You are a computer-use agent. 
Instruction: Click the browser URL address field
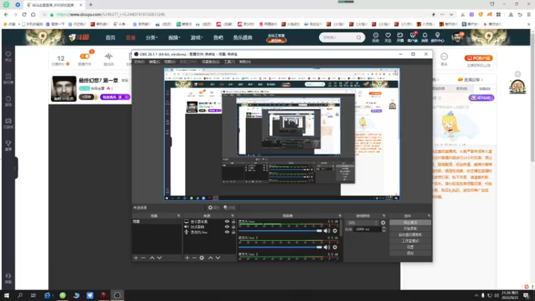pos(239,15)
